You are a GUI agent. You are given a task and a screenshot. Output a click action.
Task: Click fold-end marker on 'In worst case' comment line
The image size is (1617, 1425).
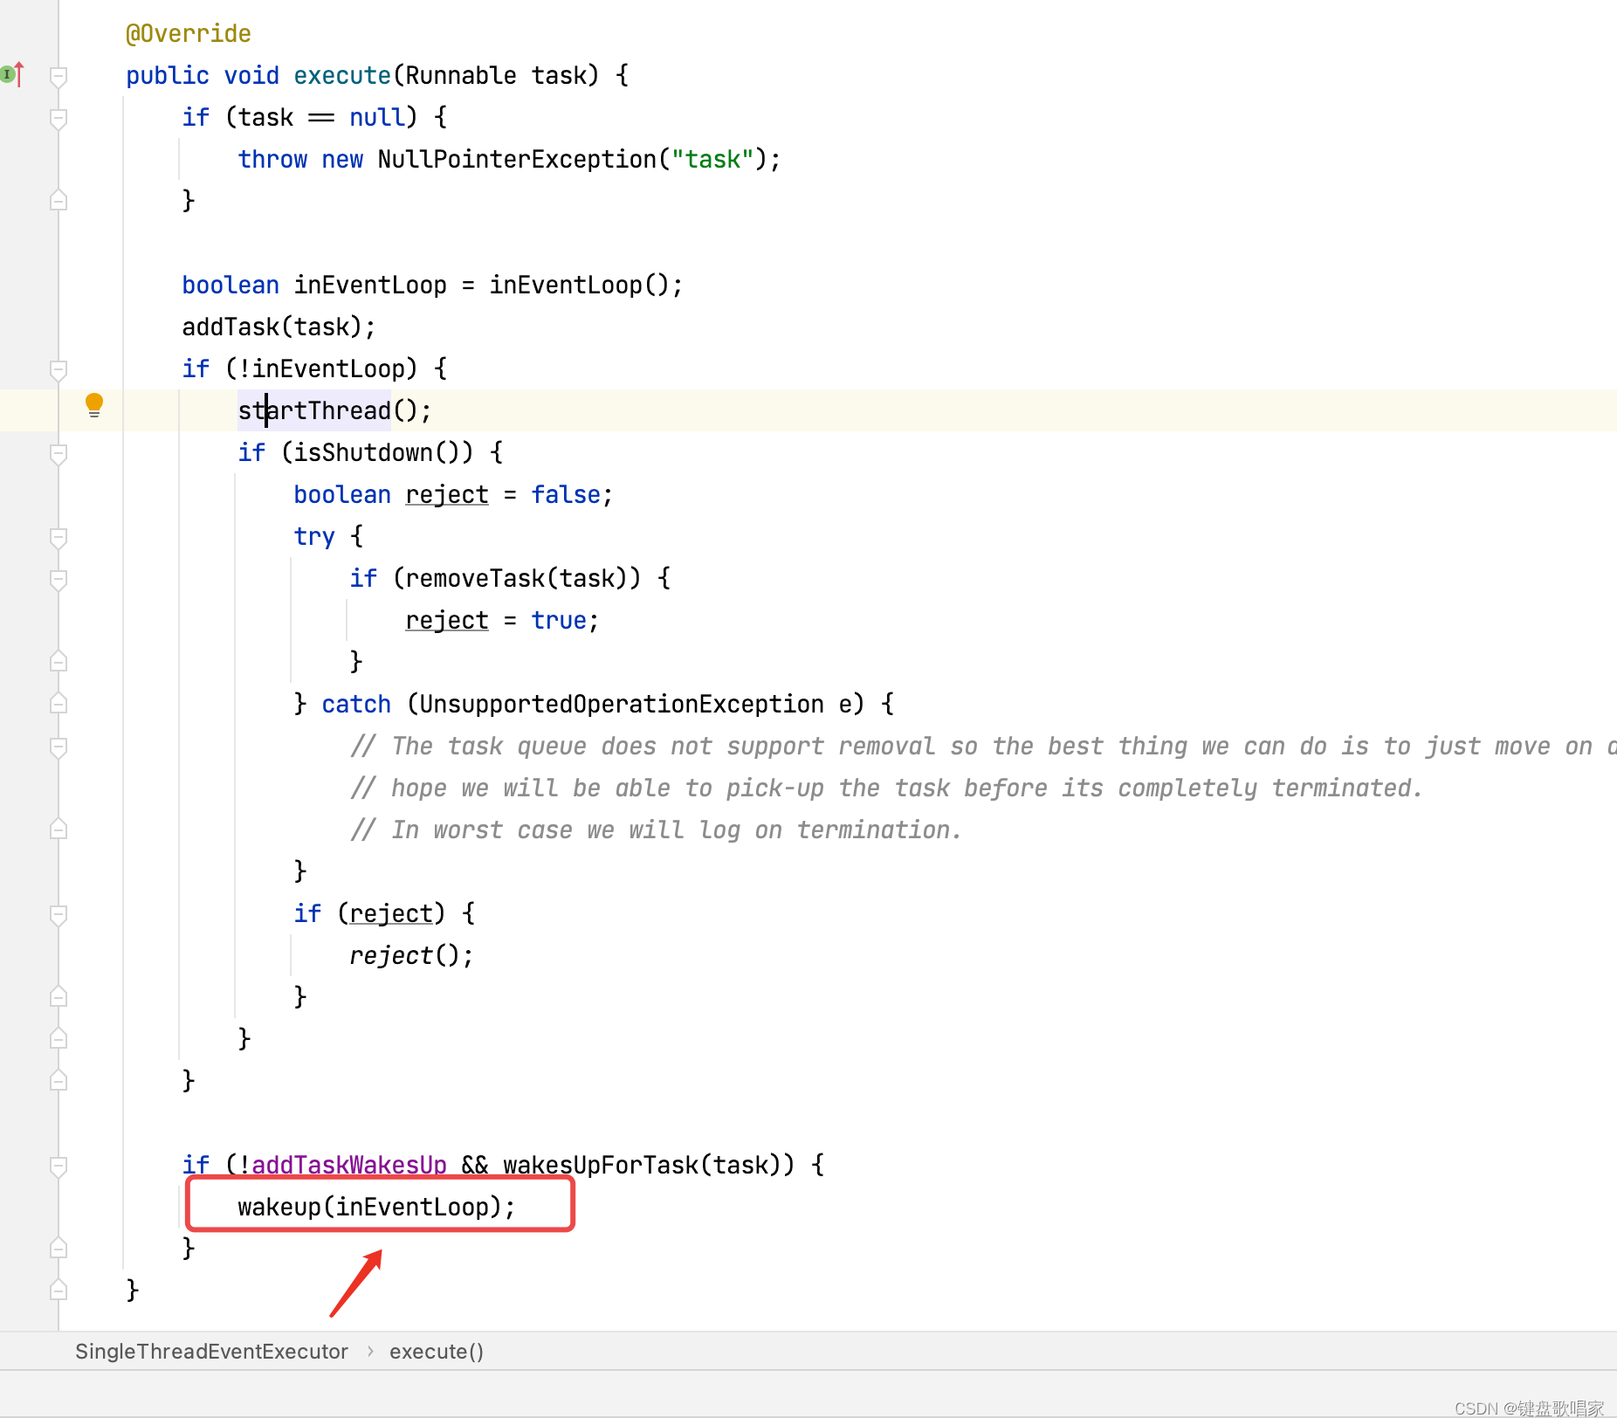pos(58,830)
